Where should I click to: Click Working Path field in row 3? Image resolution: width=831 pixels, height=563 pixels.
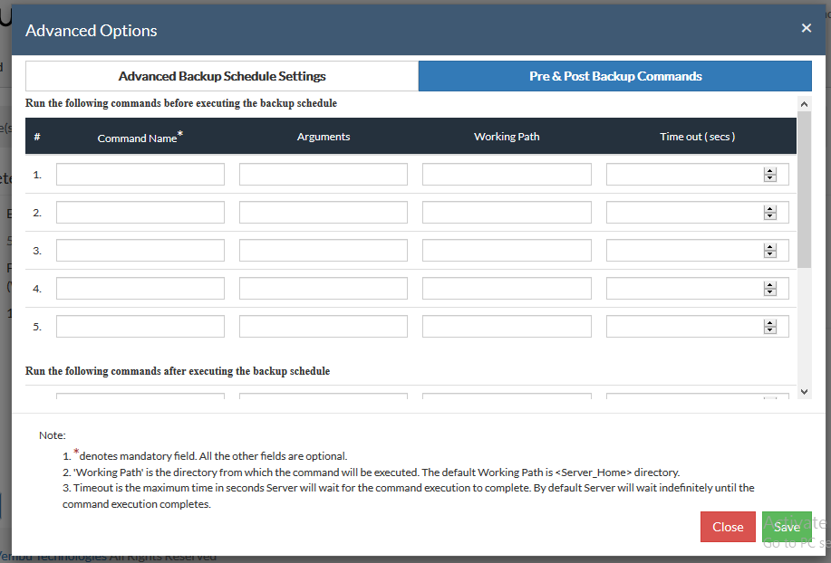pos(507,251)
